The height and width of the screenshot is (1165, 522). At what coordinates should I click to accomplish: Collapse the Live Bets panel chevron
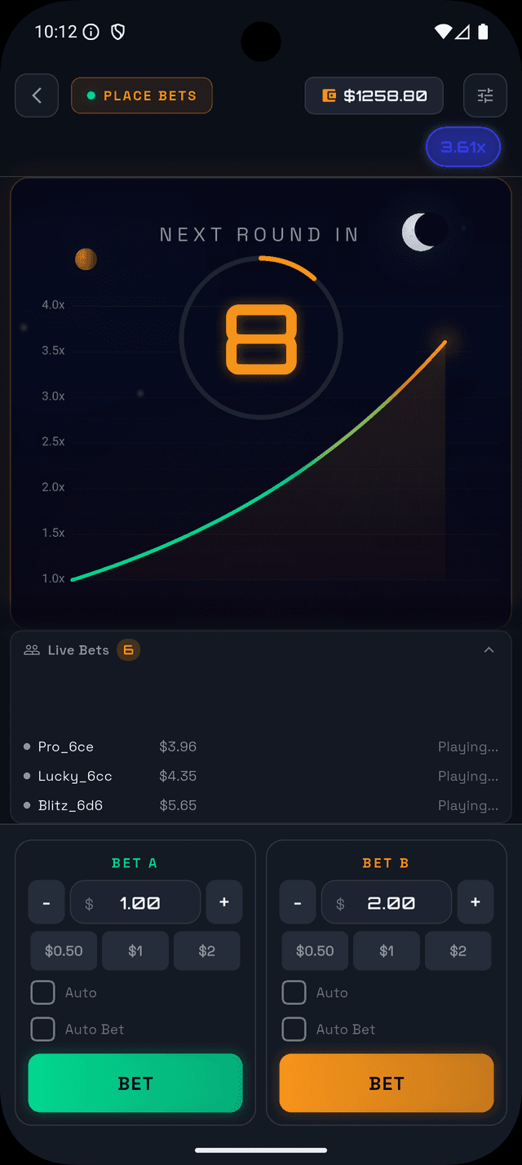489,650
